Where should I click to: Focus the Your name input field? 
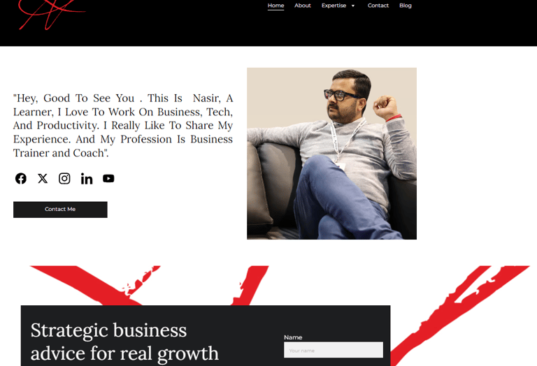pos(334,350)
